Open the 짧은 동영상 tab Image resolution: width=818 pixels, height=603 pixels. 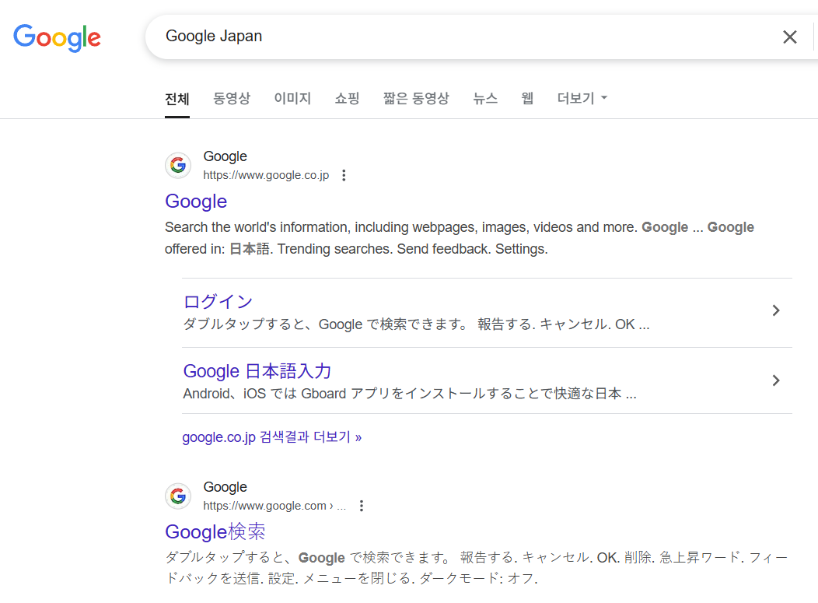[416, 98]
